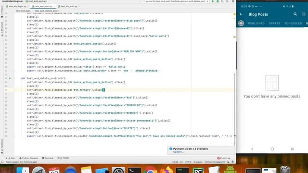308x173 pixels.
Task: Open Search Everywhere magnifier in PyCharm
Action: [233, 1]
